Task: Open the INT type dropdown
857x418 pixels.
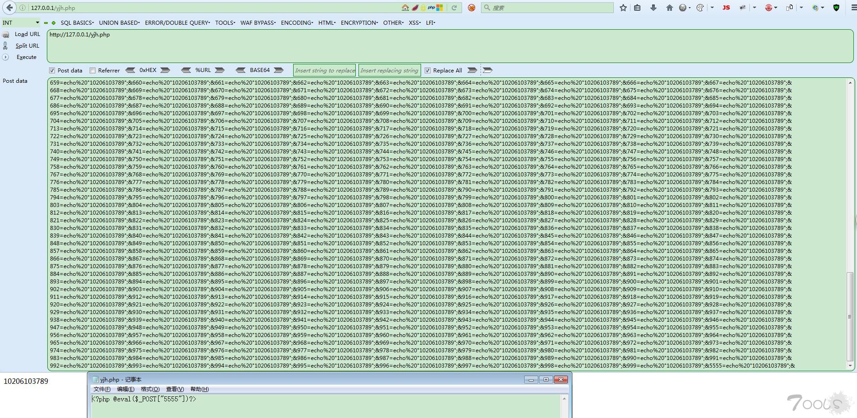Action: coord(21,22)
